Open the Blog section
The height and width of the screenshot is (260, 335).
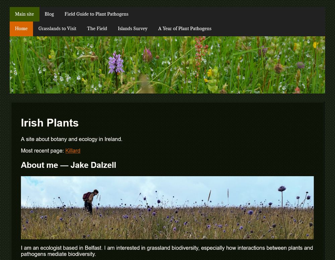(49, 14)
